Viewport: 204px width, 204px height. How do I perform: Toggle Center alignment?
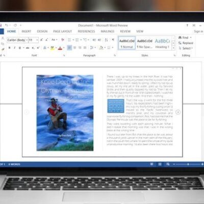[x=74, y=47]
